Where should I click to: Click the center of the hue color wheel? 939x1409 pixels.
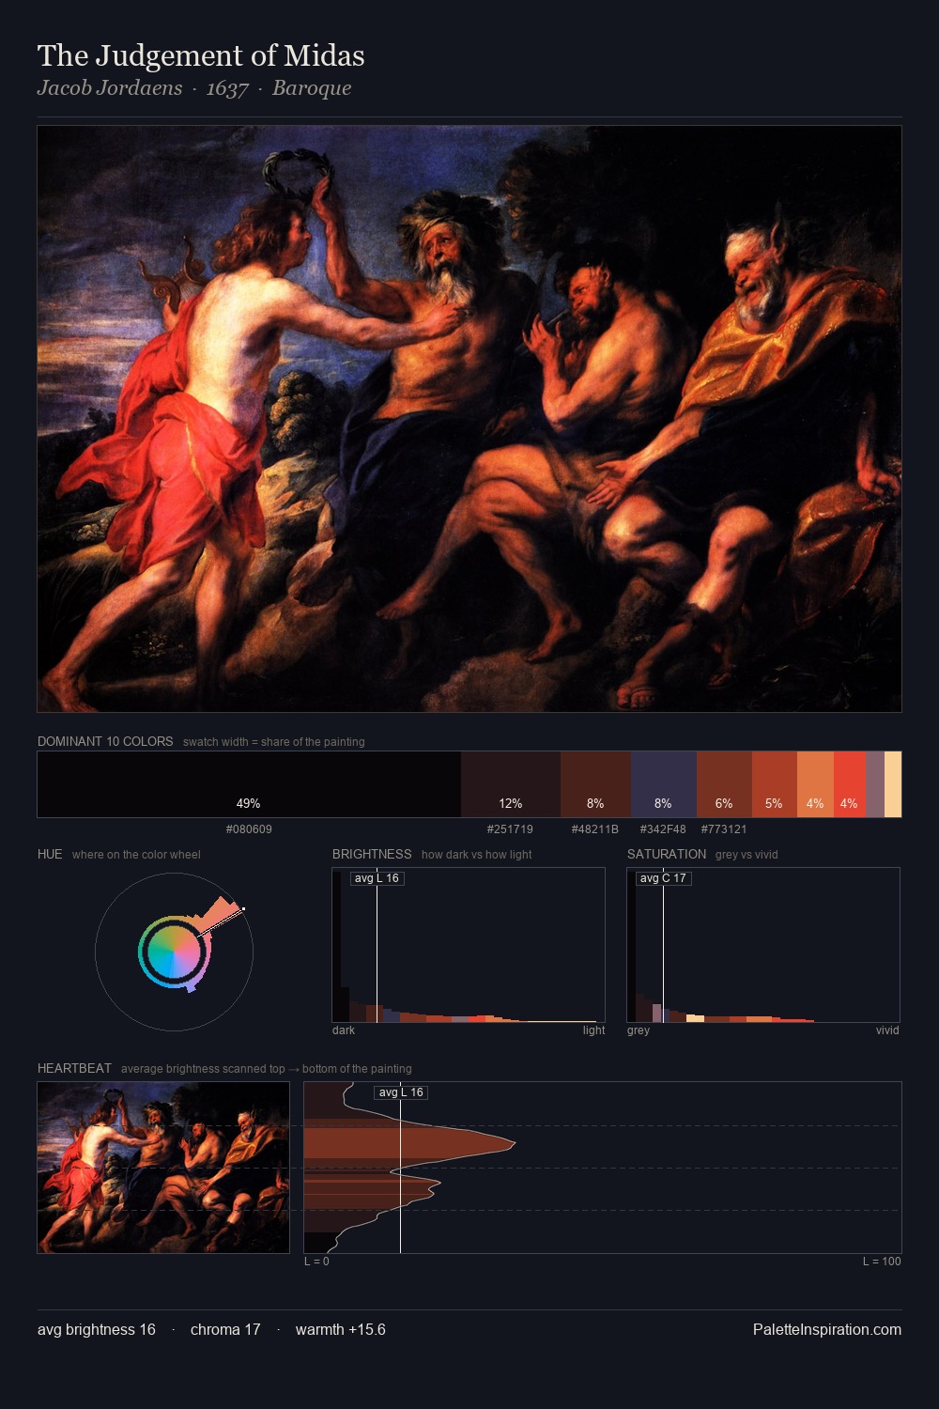[x=175, y=952]
